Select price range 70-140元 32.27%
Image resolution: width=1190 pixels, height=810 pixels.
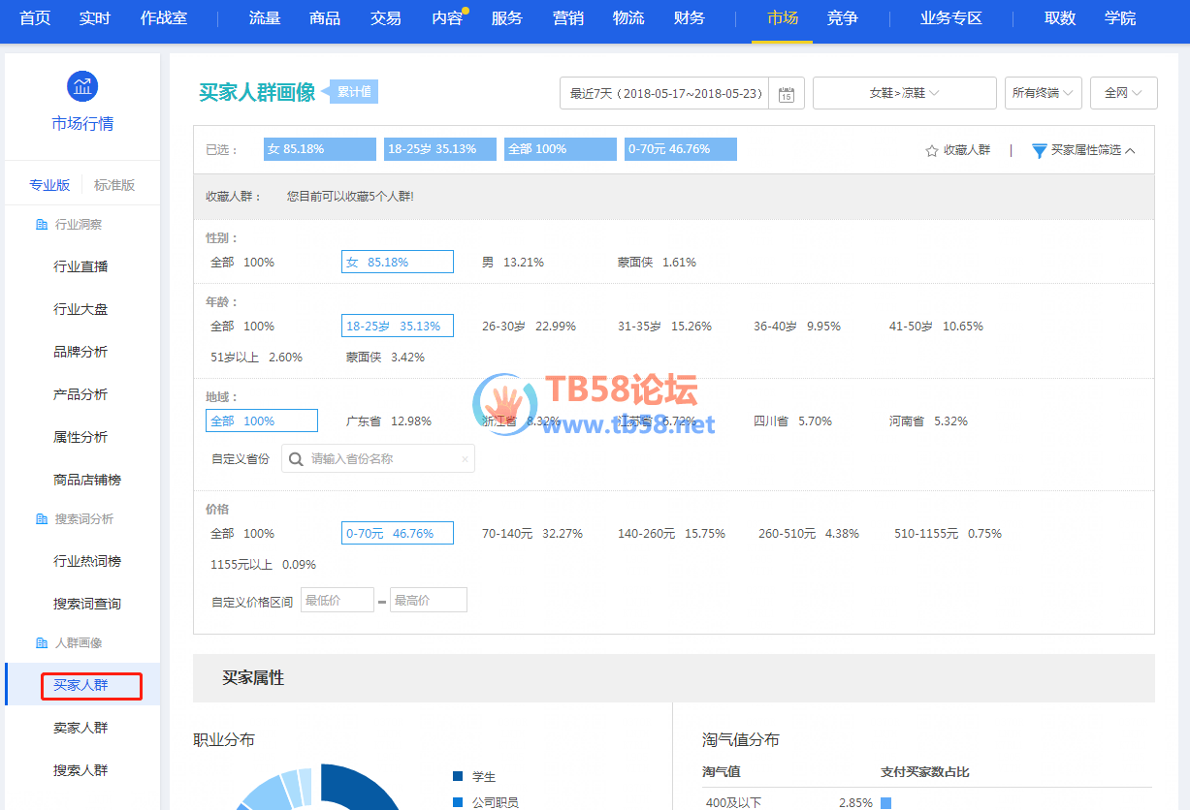pyautogui.click(x=532, y=534)
